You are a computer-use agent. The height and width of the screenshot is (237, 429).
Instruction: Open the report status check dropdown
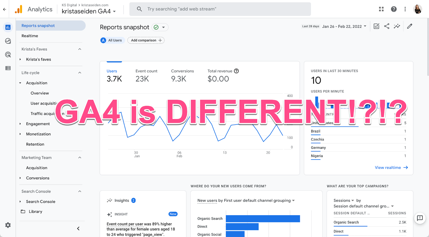[x=160, y=27]
